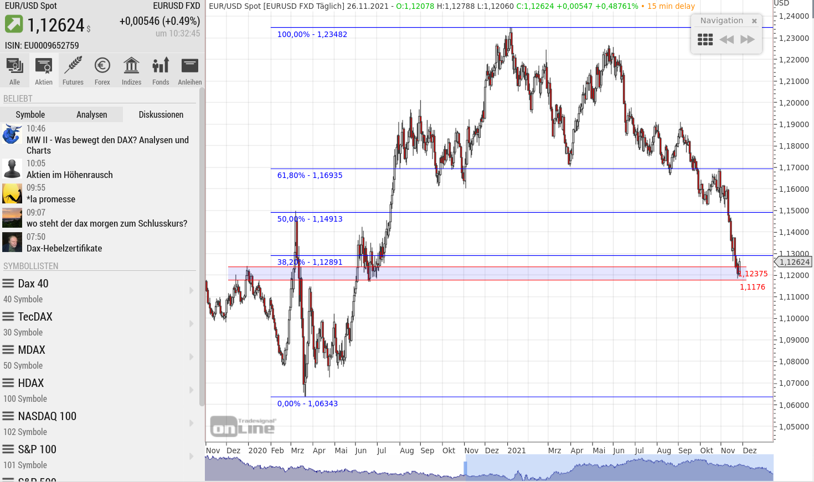Click the current price marker 1,12624 on axis
Viewport: 814px width, 482px height.
pyautogui.click(x=793, y=262)
